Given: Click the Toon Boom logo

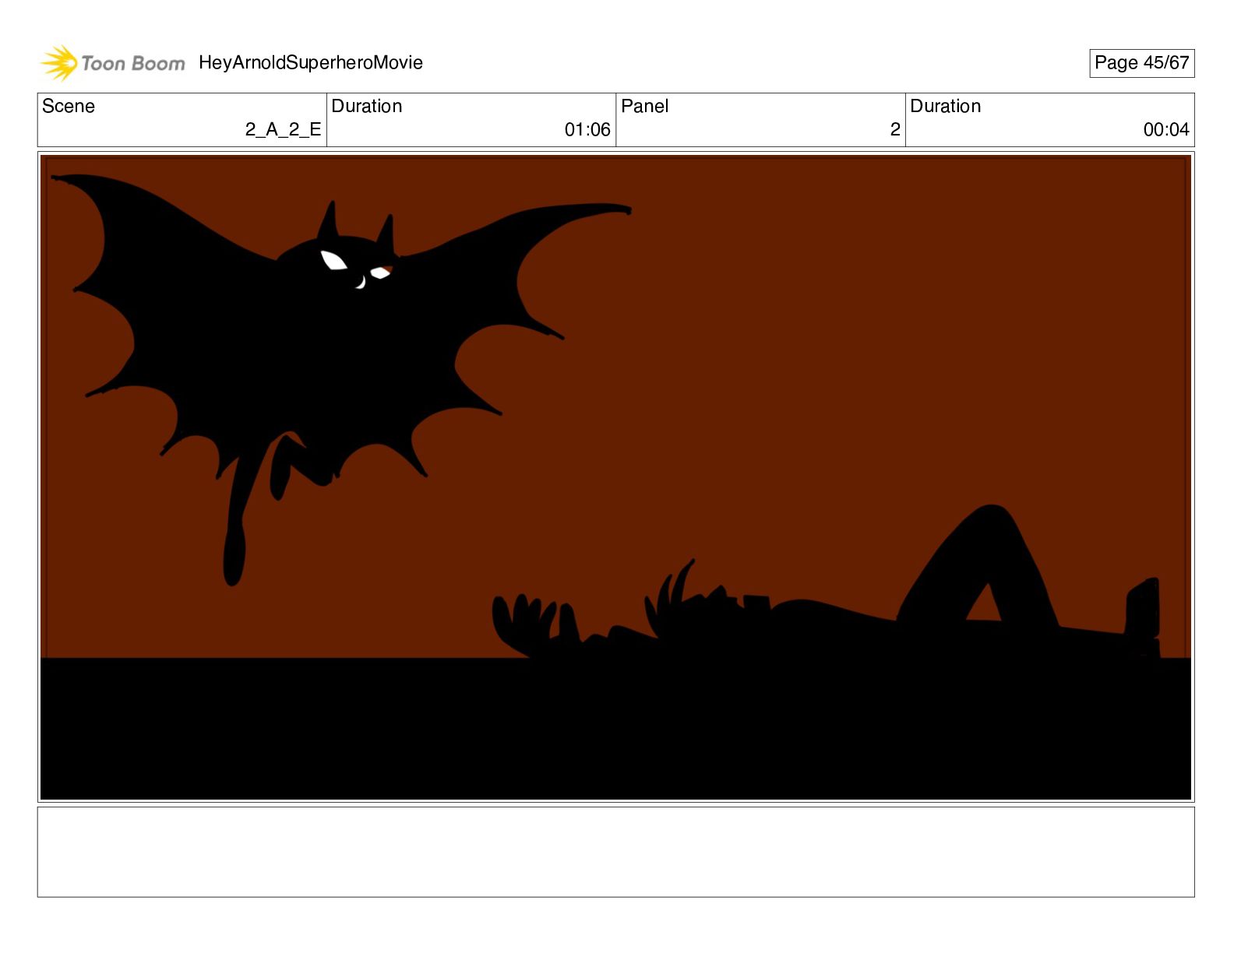Looking at the screenshot, I should pyautogui.click(x=113, y=63).
